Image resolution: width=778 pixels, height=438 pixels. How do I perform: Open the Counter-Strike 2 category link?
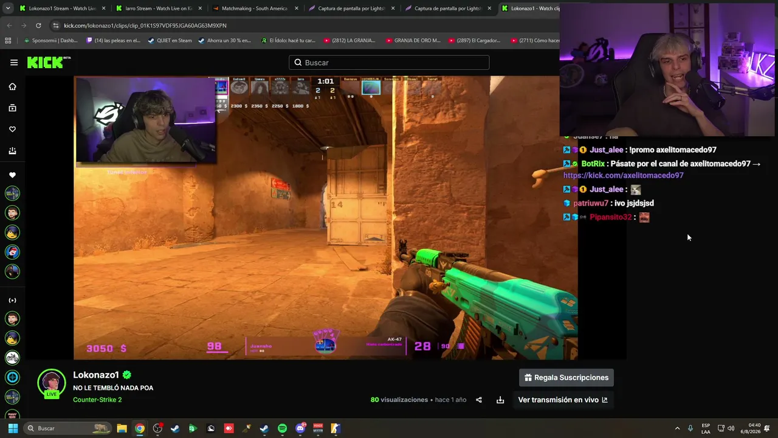97,400
